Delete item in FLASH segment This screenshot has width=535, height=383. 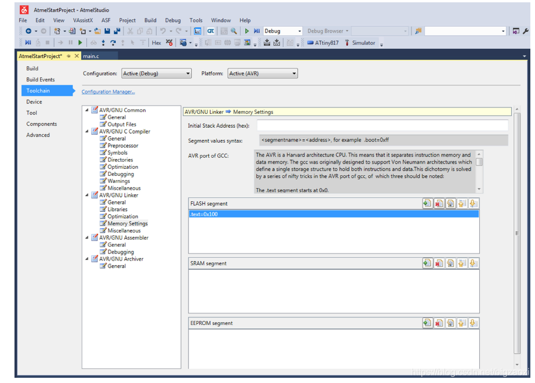tap(439, 204)
